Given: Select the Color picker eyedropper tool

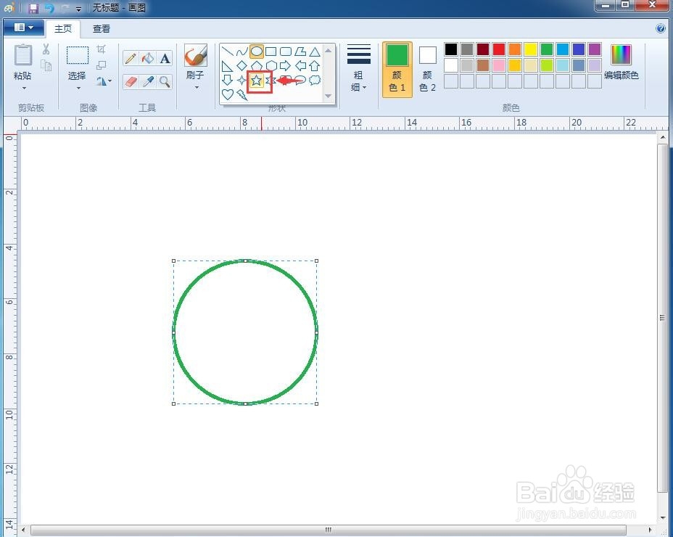Looking at the screenshot, I should (x=148, y=81).
